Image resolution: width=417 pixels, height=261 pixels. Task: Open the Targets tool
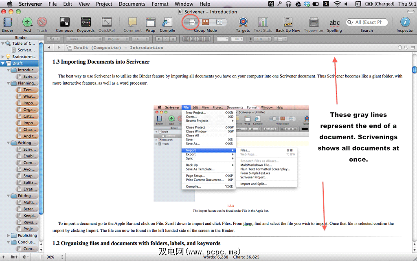243,23
